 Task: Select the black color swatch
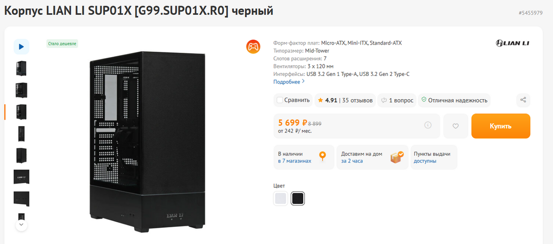(x=298, y=198)
